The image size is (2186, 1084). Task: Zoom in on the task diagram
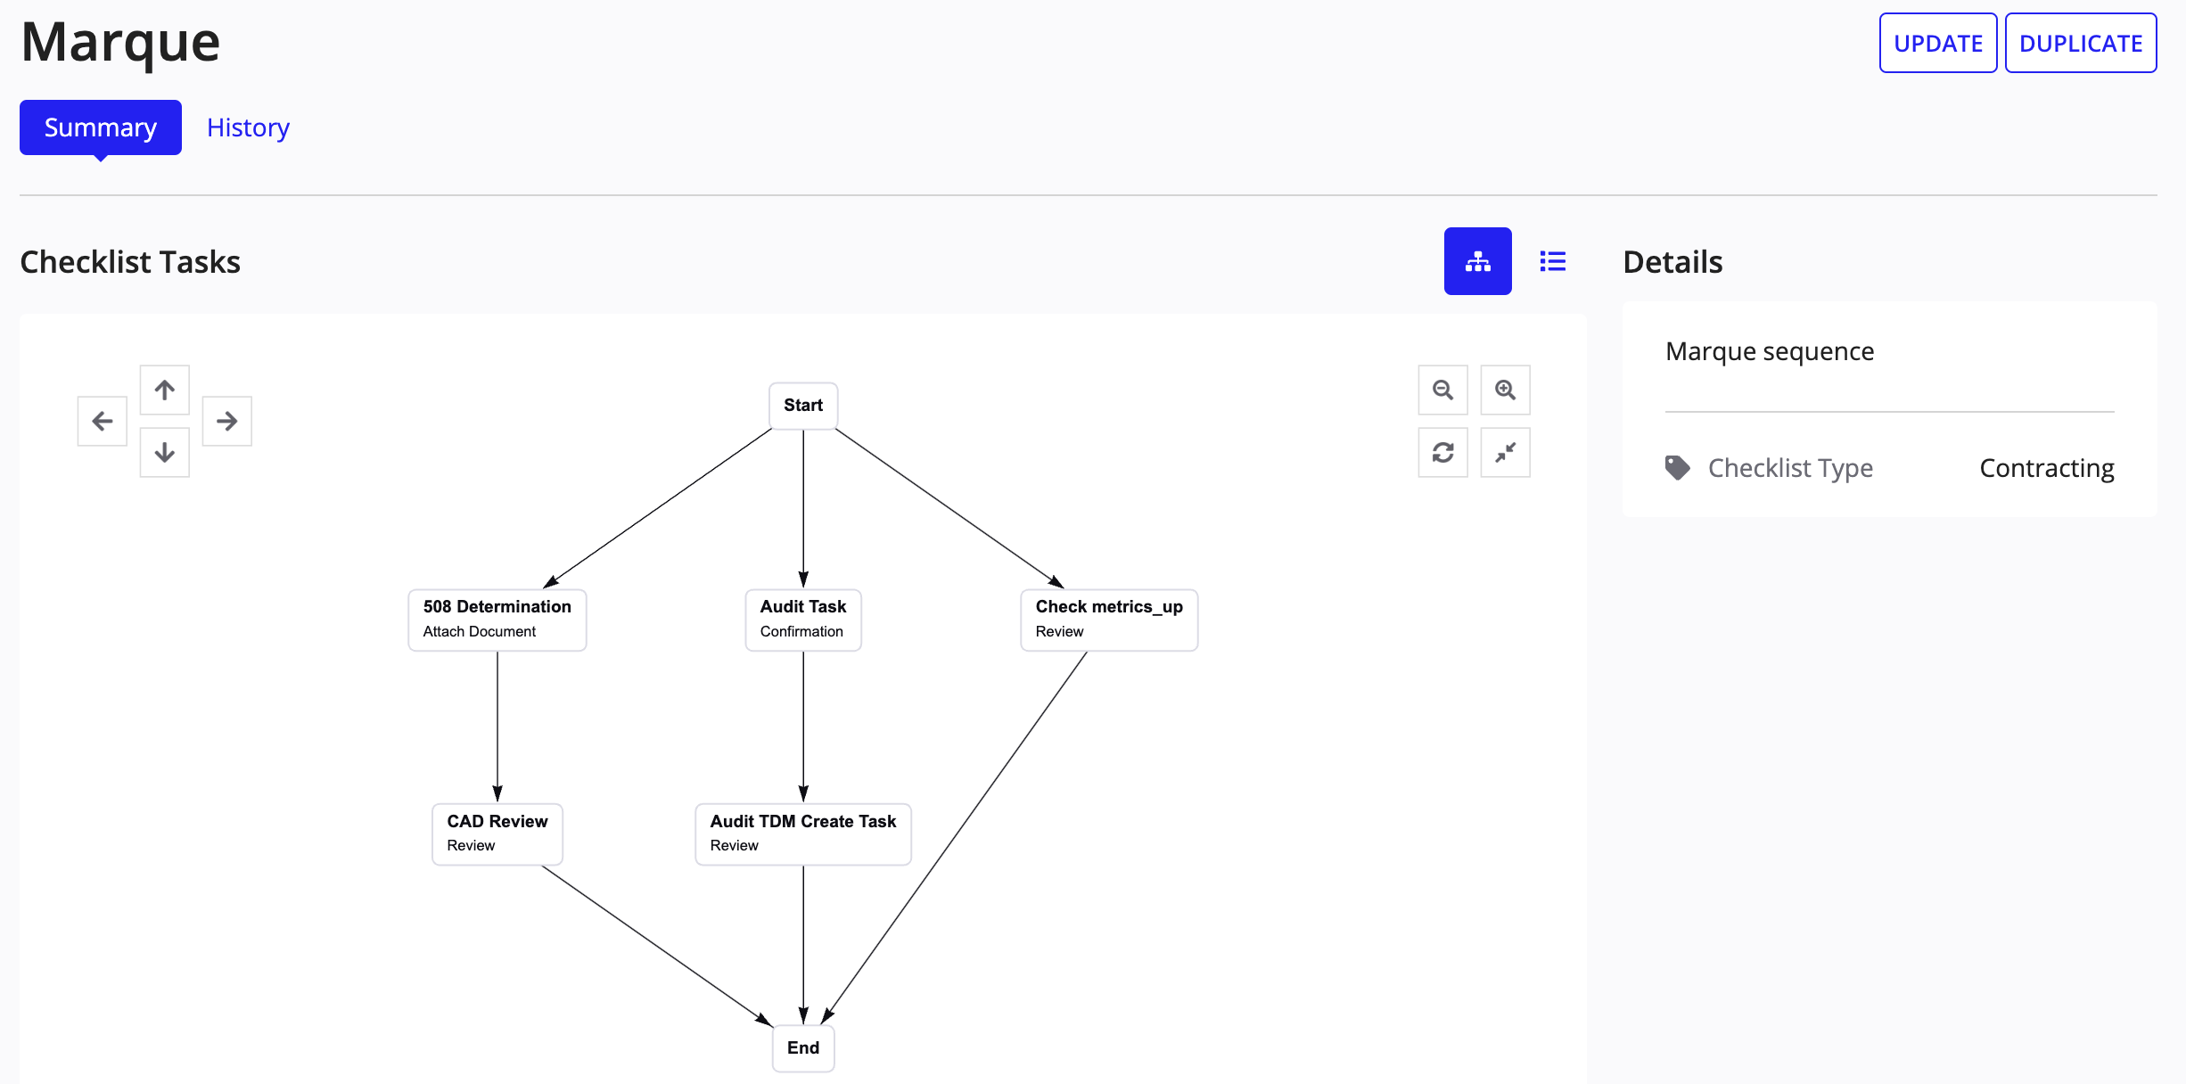point(1505,390)
